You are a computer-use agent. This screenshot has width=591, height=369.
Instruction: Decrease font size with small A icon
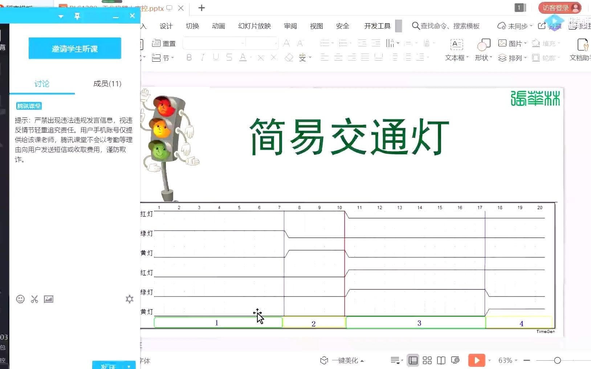click(300, 43)
